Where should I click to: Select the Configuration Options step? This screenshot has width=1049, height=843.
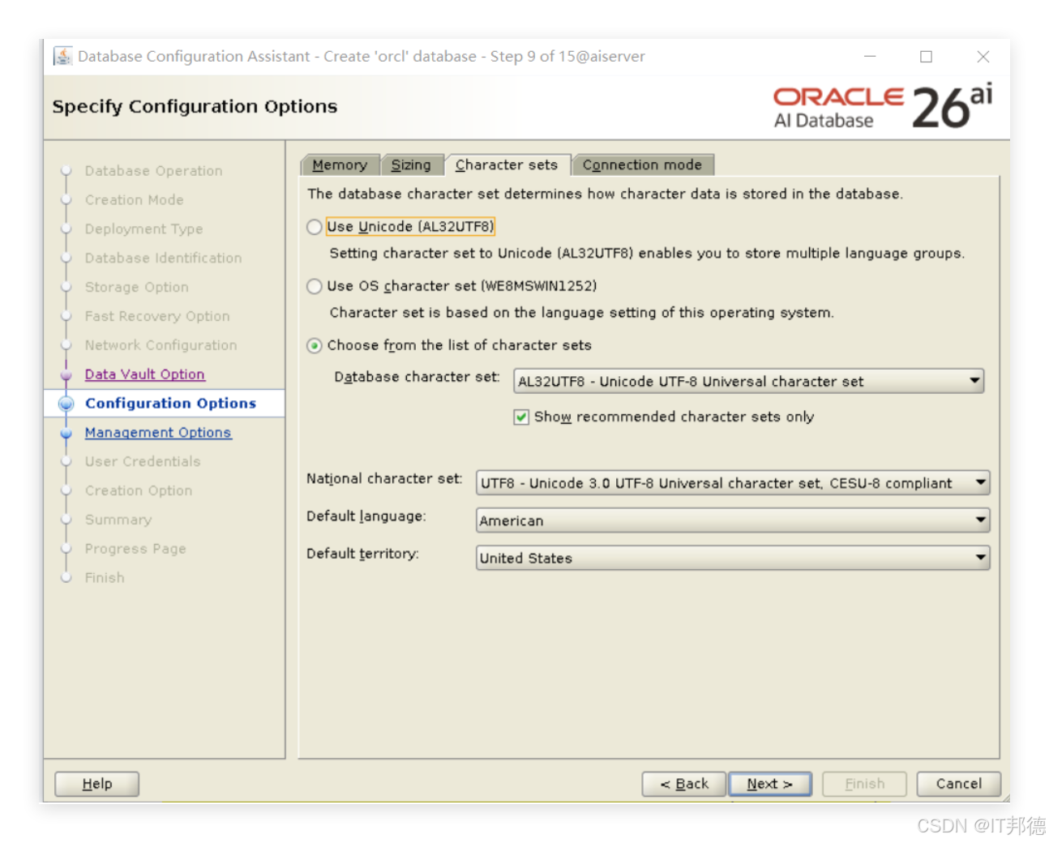coord(171,404)
